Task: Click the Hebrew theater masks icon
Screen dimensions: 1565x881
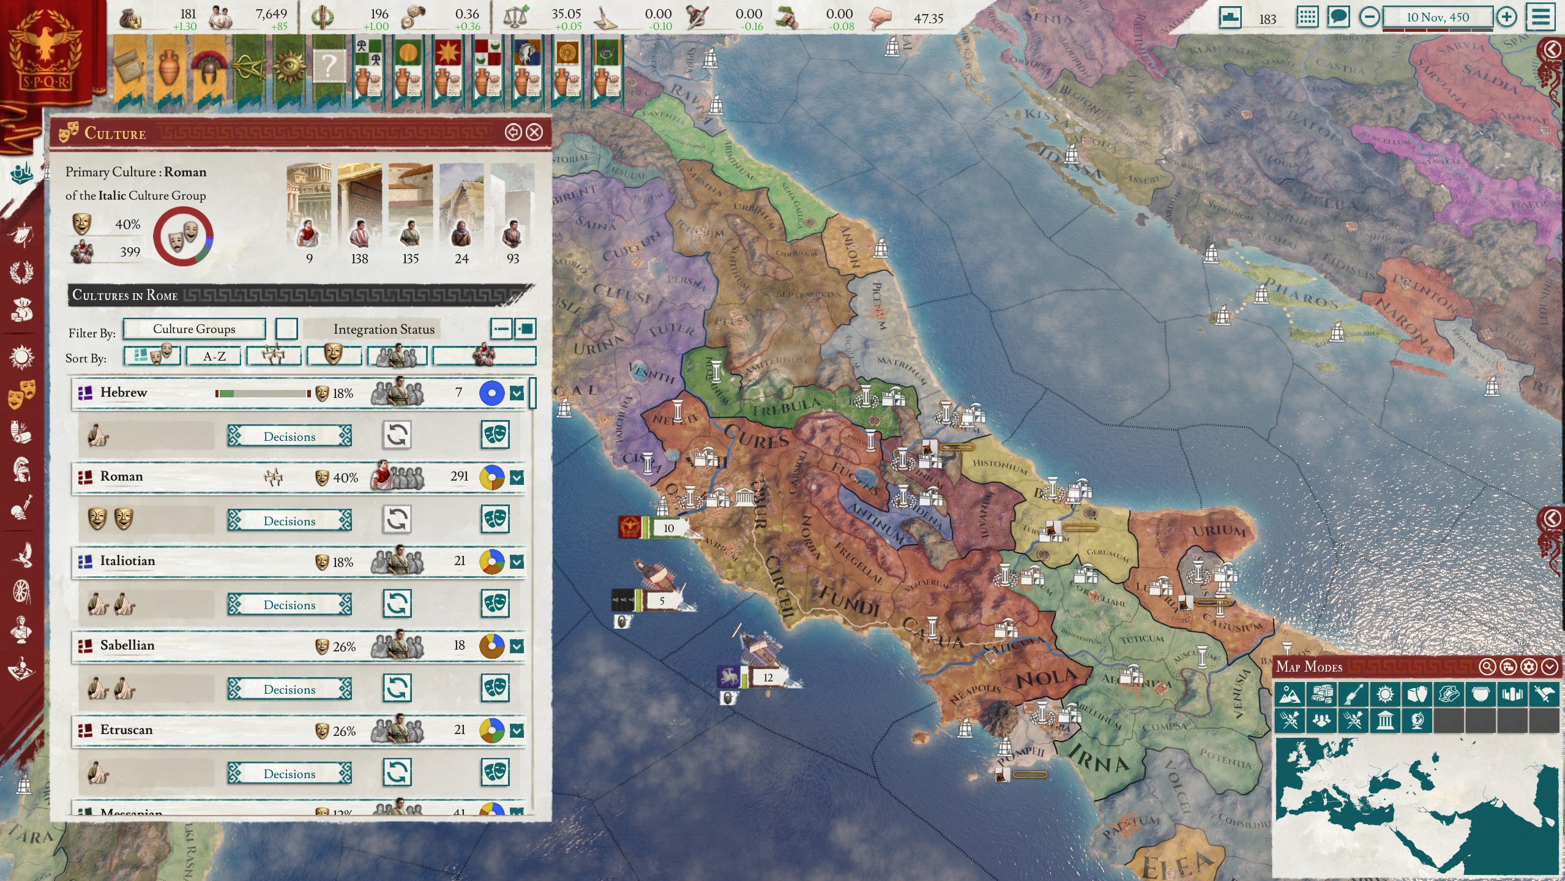Action: click(x=495, y=435)
